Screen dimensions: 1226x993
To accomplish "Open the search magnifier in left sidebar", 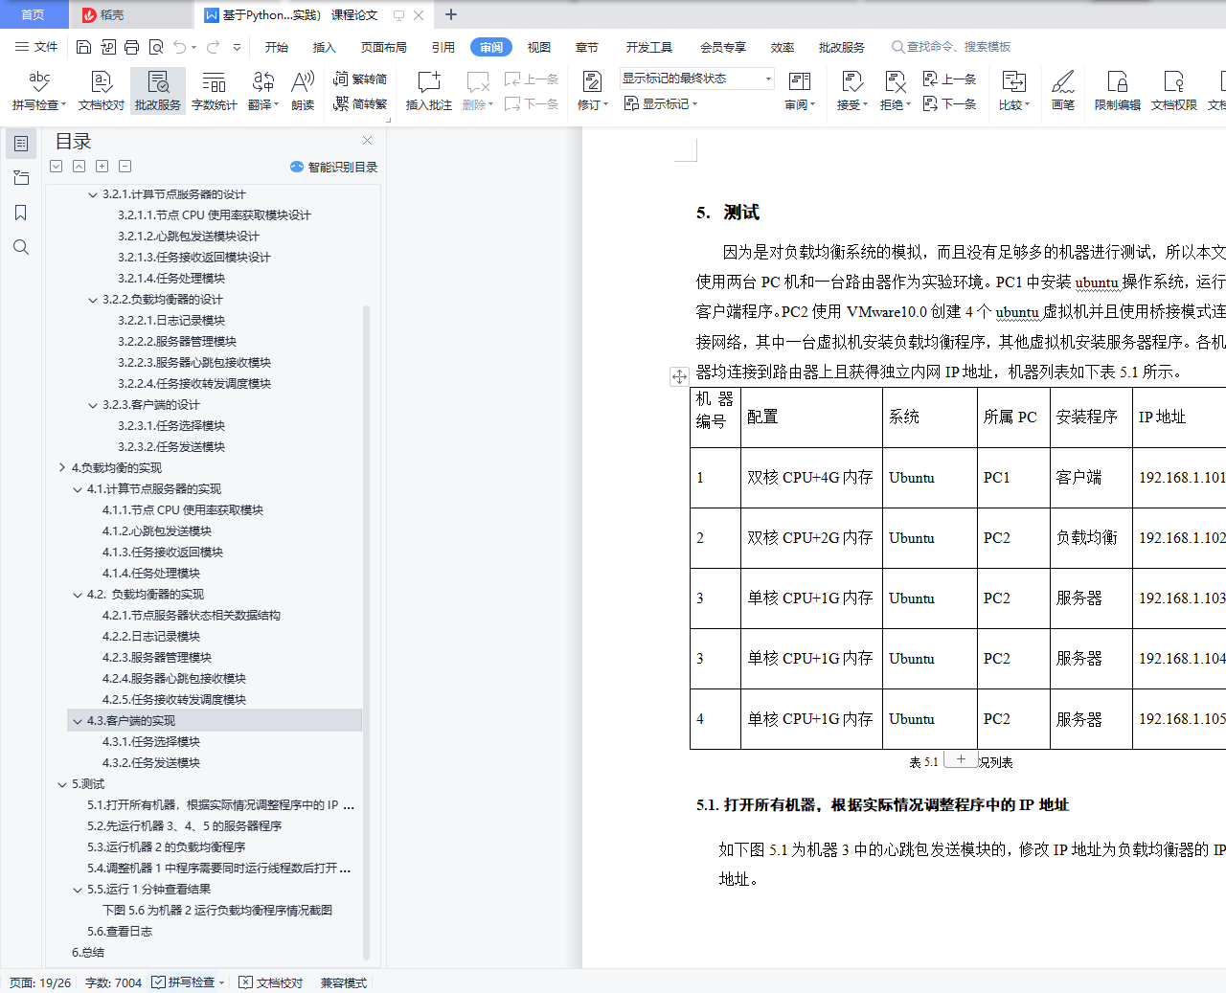I will pos(21,247).
